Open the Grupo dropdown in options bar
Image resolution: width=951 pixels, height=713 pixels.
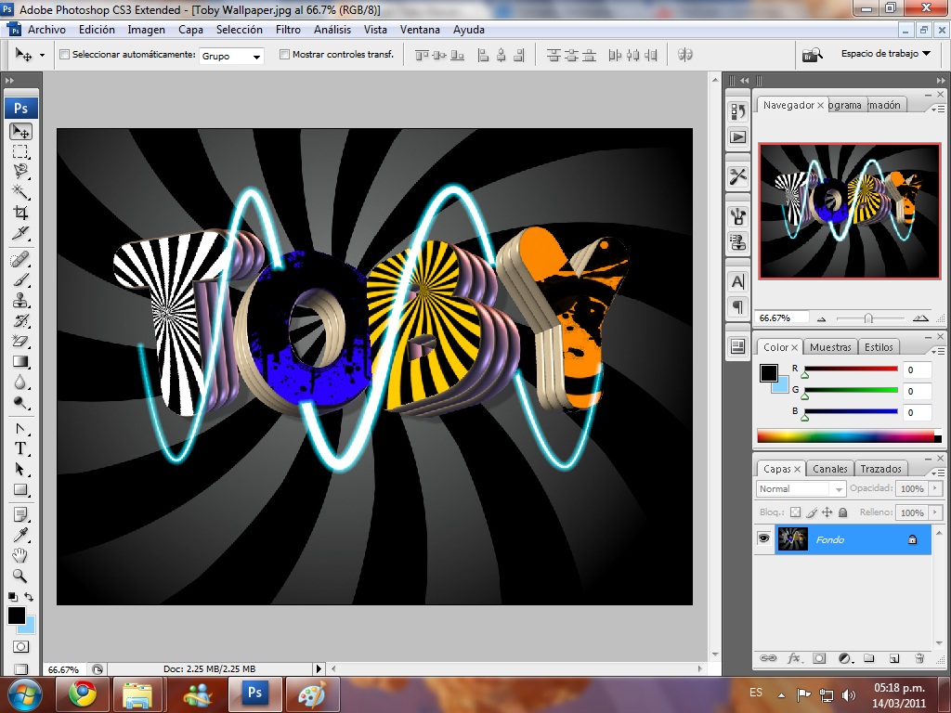(231, 56)
